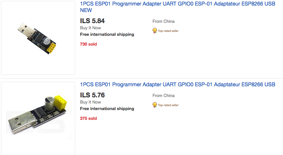The image size is (283, 155).
Task: Click 'Top-rated seller' text on the 375-sold listing
Action: tap(168, 105)
